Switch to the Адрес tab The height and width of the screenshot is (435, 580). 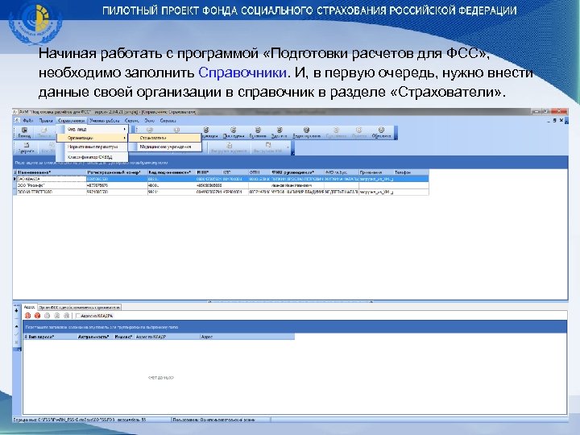pyautogui.click(x=29, y=307)
